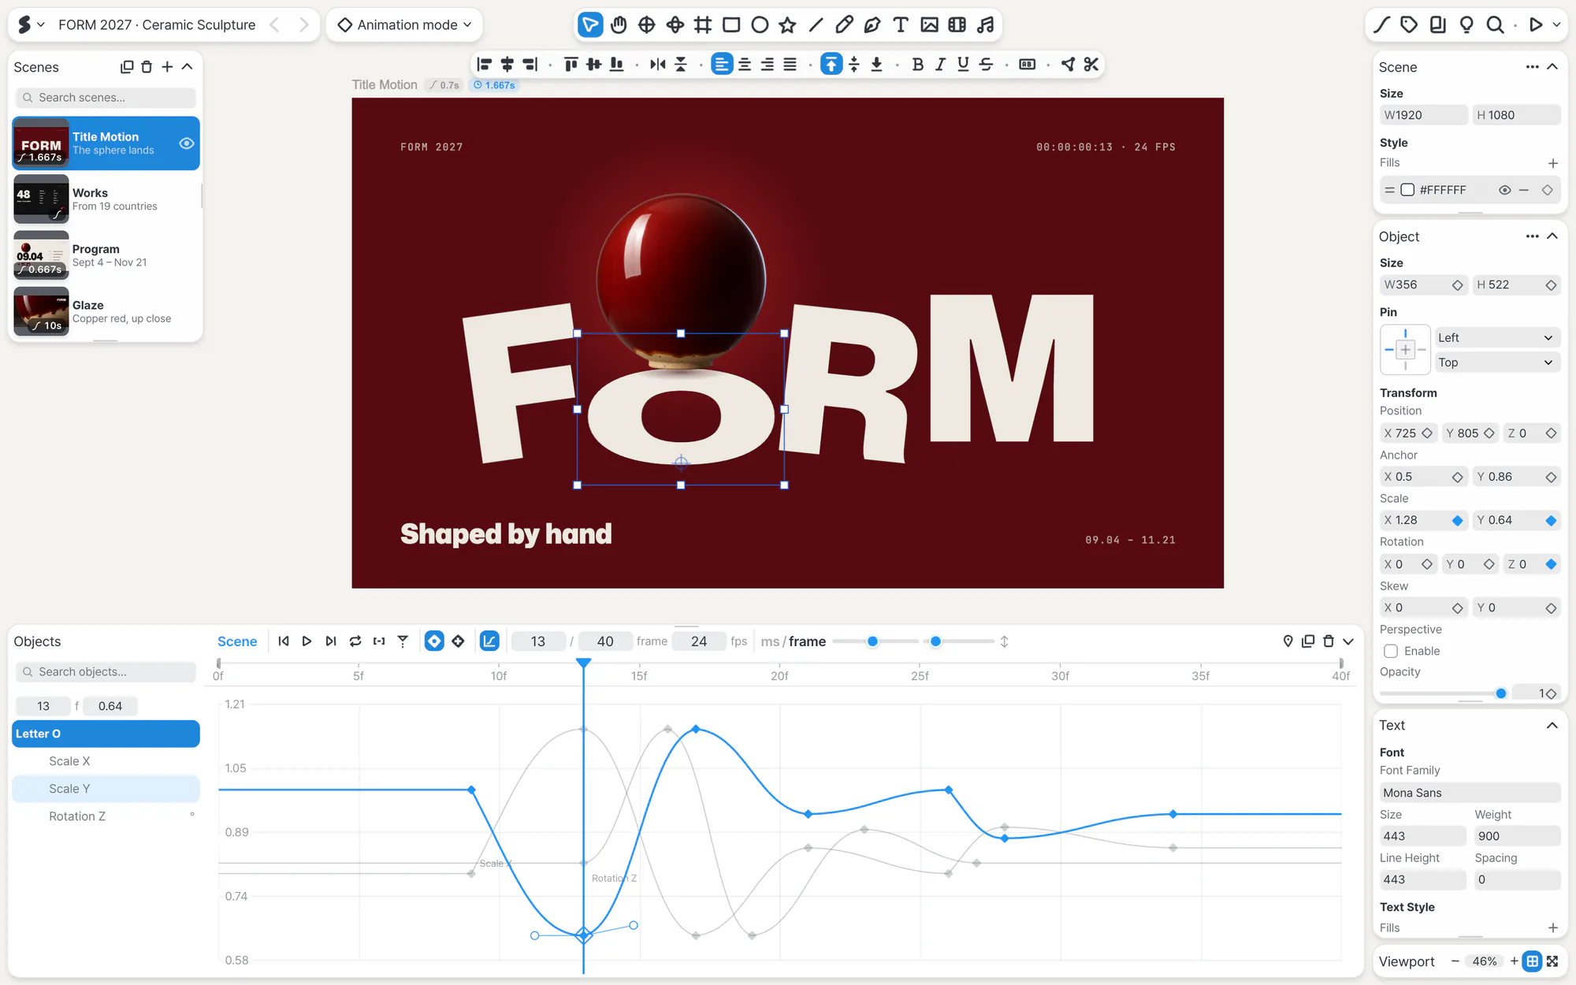
Task: Select the Pen path tool
Action: (x=872, y=25)
